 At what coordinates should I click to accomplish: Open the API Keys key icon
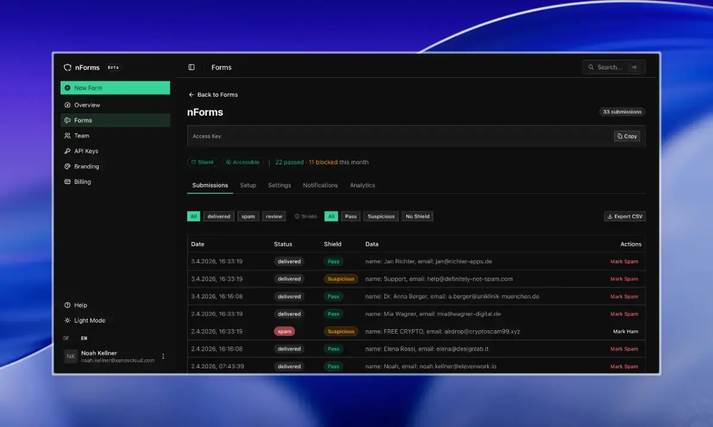point(68,151)
